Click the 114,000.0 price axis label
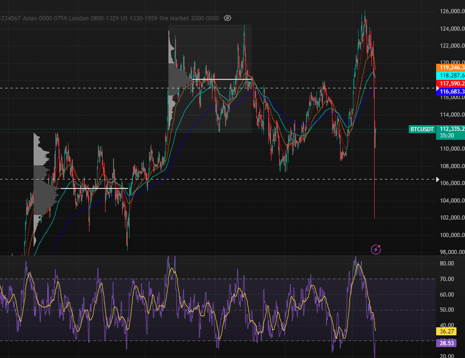The width and height of the screenshot is (465, 358). tap(452, 115)
